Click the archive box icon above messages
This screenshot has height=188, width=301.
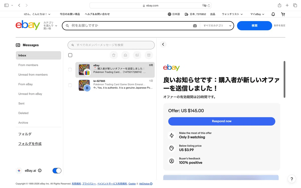[149, 55]
